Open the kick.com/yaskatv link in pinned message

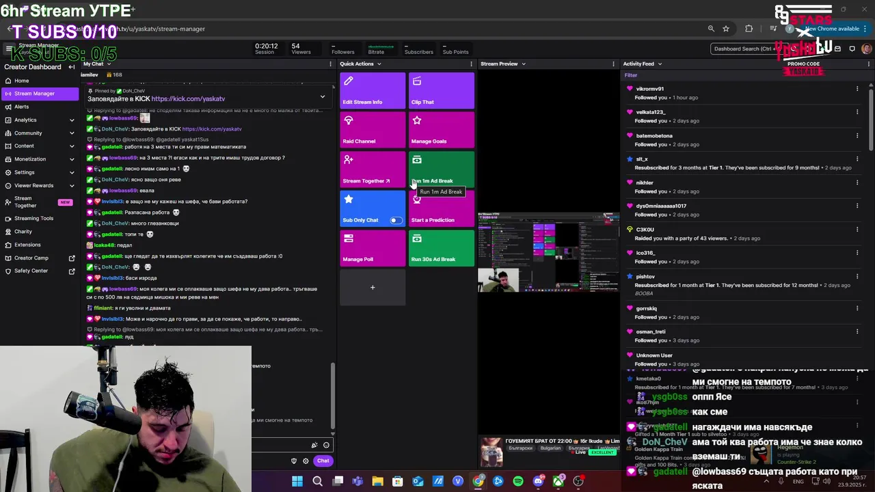point(188,99)
